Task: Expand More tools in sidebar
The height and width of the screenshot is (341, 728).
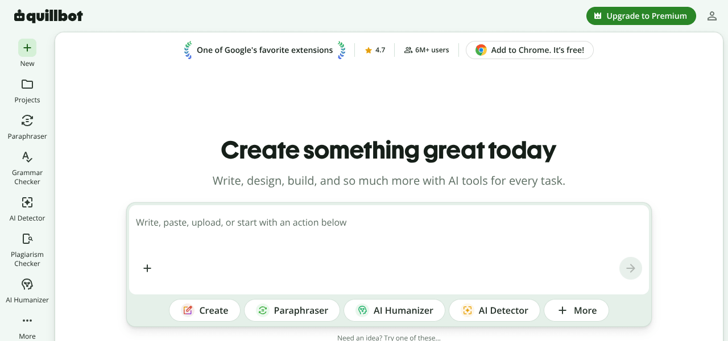Action: pos(27,327)
